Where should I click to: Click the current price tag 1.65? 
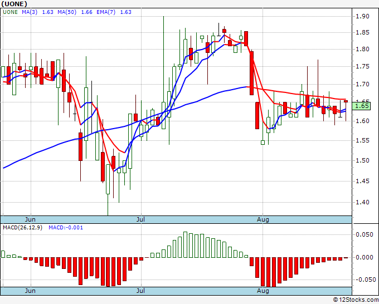pyautogui.click(x=362, y=106)
